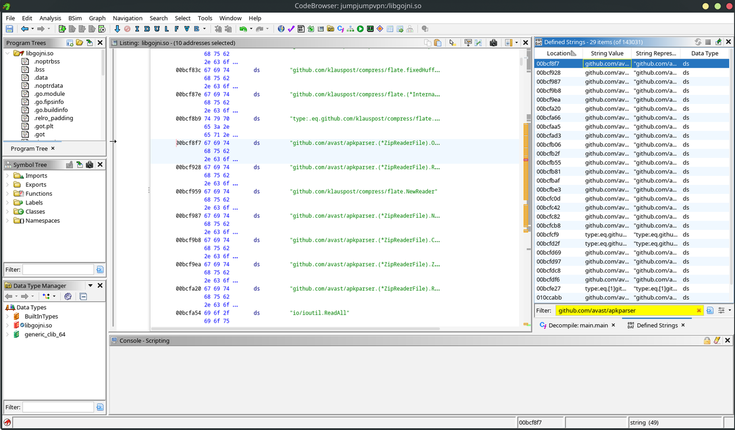The image size is (735, 430).
Task: Click the "io/ioutil.ReadAll" string in Listing
Action: click(x=320, y=313)
